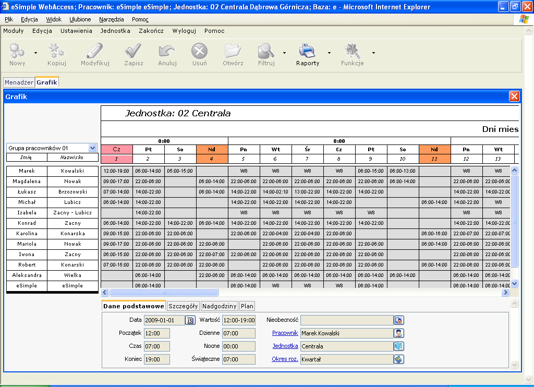This screenshot has width=534, height=387.
Task: Select Łukasz Brzozowski's 14:00-02:10 cell
Action: click(275, 192)
